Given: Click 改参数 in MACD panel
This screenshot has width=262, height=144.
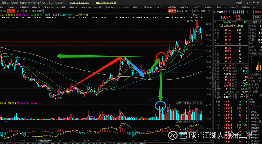Looking at the screenshot, I should coord(179,122).
